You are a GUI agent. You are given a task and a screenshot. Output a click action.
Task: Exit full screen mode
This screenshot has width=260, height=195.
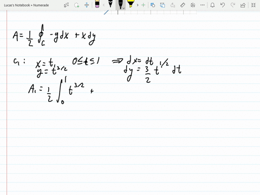click(253, 5)
